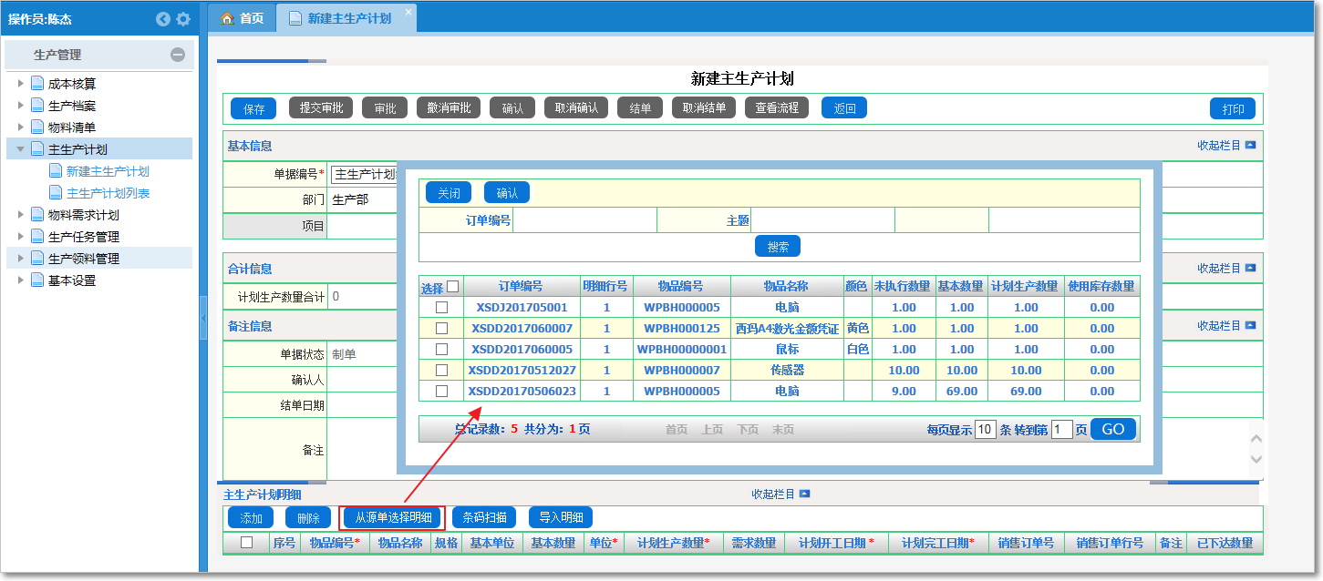The image size is (1323, 581).
Task: Expand the 成本核算 tree node
Action: 22,83
